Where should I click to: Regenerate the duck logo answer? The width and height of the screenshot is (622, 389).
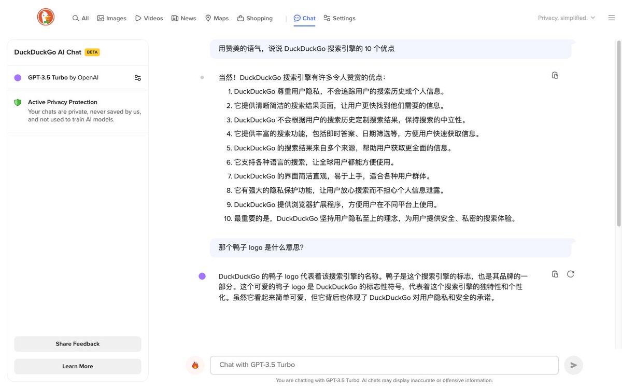pos(571,274)
